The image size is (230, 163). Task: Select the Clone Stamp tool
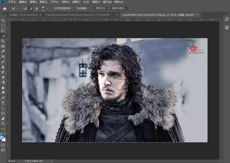pyautogui.click(x=3, y=67)
